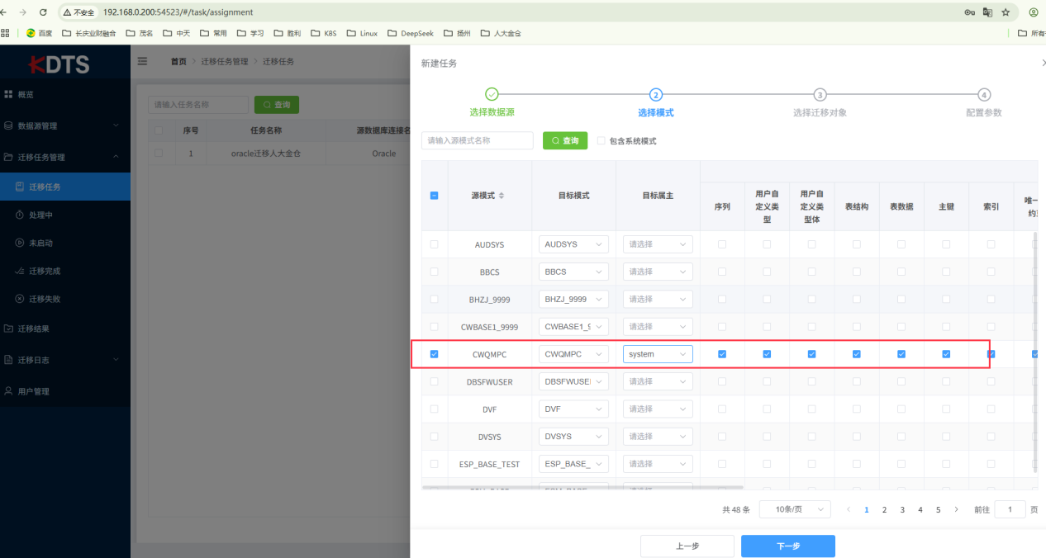The width and height of the screenshot is (1046, 558).
Task: Click browser back arrow
Action: (x=3, y=12)
